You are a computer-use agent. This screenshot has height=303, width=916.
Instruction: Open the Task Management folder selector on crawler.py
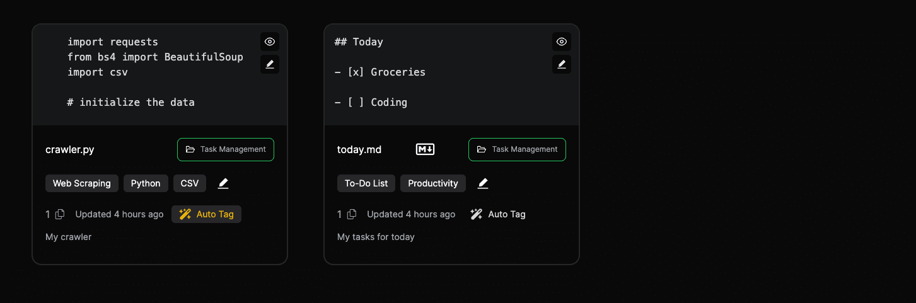226,149
